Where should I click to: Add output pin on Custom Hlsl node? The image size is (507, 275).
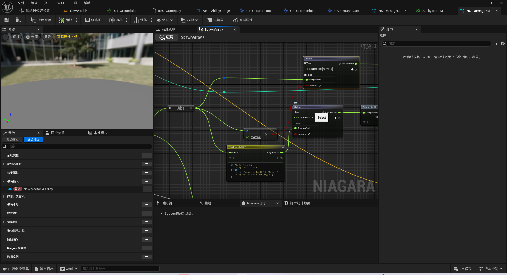pyautogui.click(x=279, y=158)
